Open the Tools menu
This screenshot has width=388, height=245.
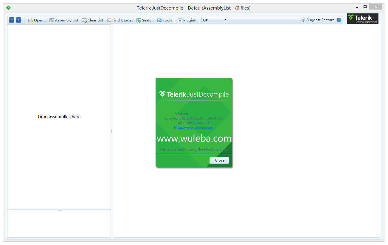point(164,20)
